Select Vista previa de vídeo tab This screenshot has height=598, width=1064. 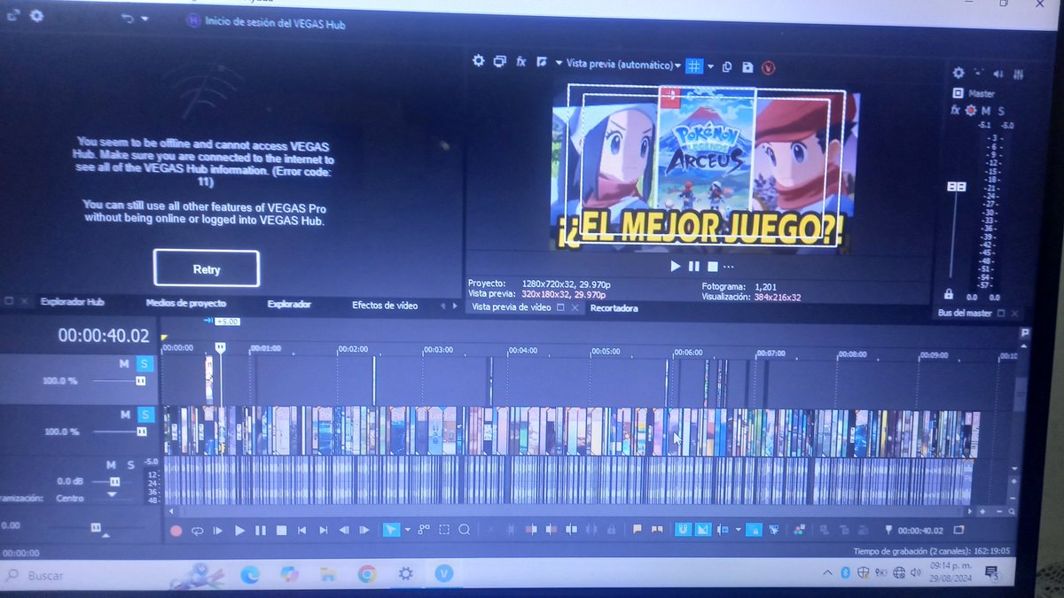coord(512,307)
